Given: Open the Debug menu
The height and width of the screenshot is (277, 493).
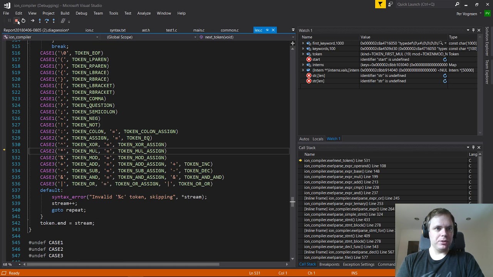Looking at the screenshot, I should point(81,13).
